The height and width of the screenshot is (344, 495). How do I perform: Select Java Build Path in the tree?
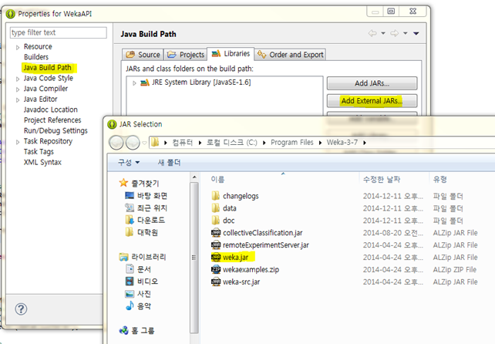[x=47, y=68]
